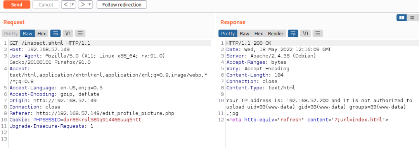This screenshot has height=148, width=419.
Task: Expand the forward history dropdown arrow
Action: [x=90, y=5]
